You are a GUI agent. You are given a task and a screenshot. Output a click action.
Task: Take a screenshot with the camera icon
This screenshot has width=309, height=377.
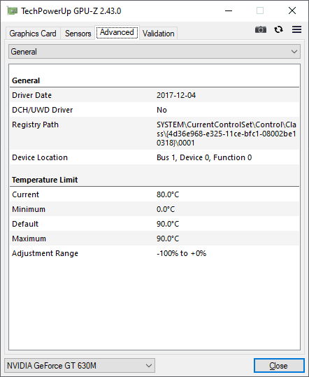click(261, 29)
